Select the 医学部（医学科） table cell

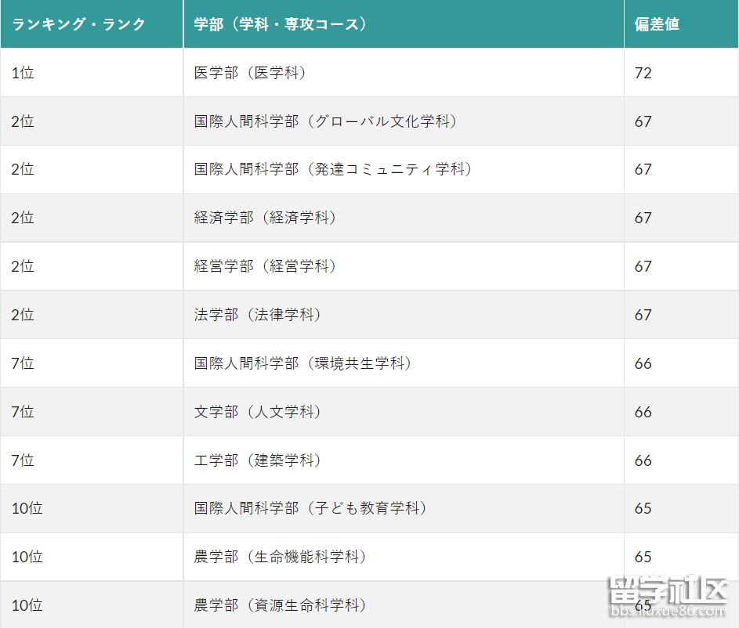click(250, 73)
